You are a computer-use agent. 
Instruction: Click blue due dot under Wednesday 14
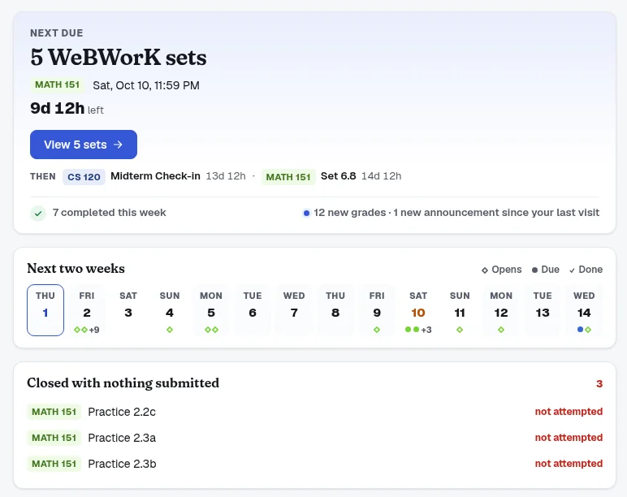[x=580, y=330]
